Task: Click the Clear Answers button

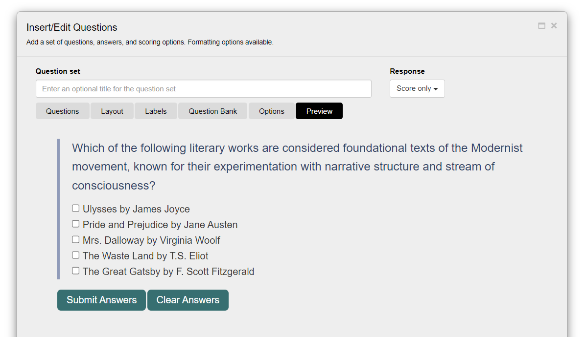Action: point(188,300)
